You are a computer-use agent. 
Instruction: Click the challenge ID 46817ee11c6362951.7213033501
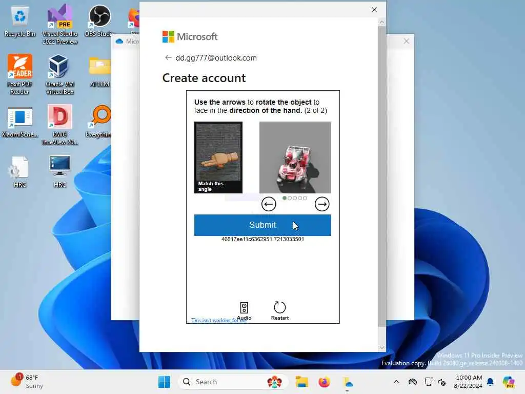click(262, 239)
